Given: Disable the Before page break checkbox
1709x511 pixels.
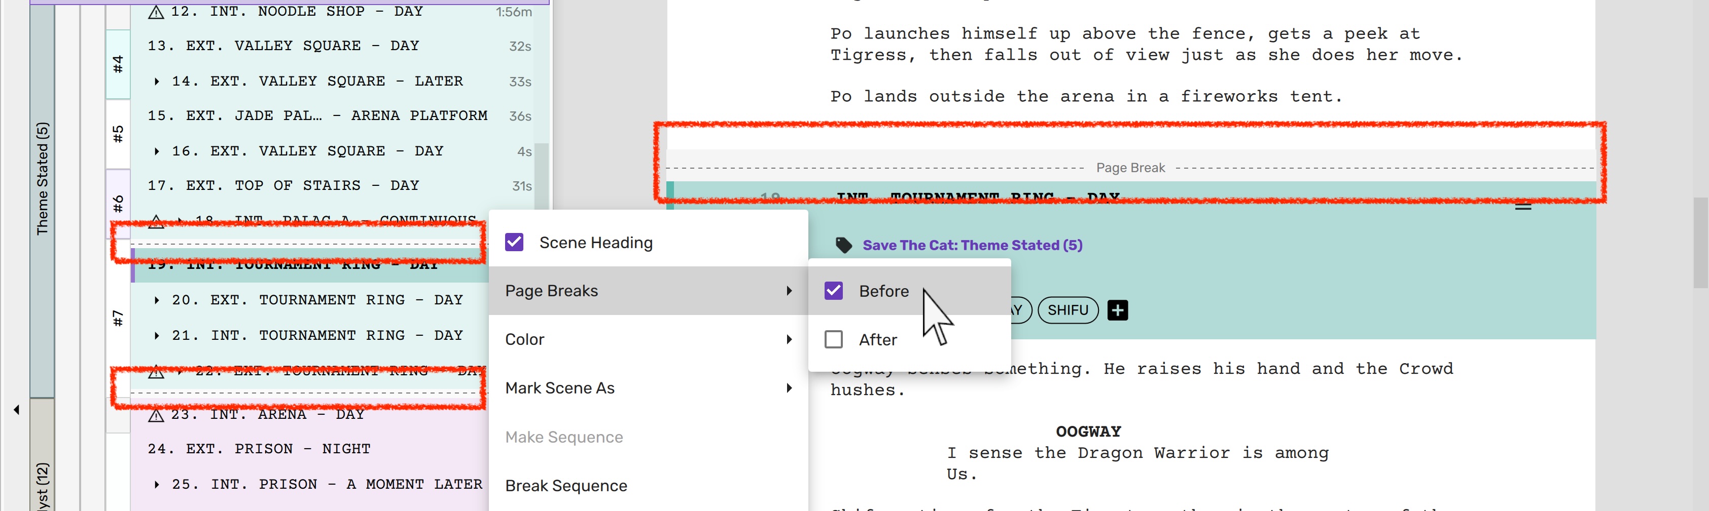Looking at the screenshot, I should click(833, 291).
